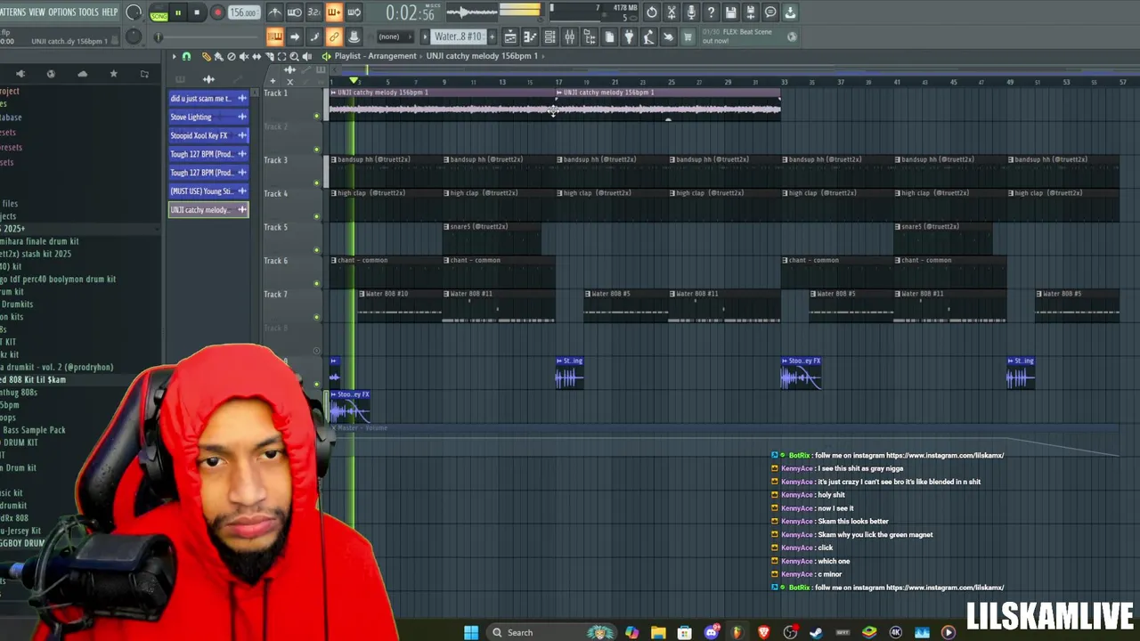Click the metronome toolbar icon
Screen dimensions: 1140x641
(x=275, y=12)
